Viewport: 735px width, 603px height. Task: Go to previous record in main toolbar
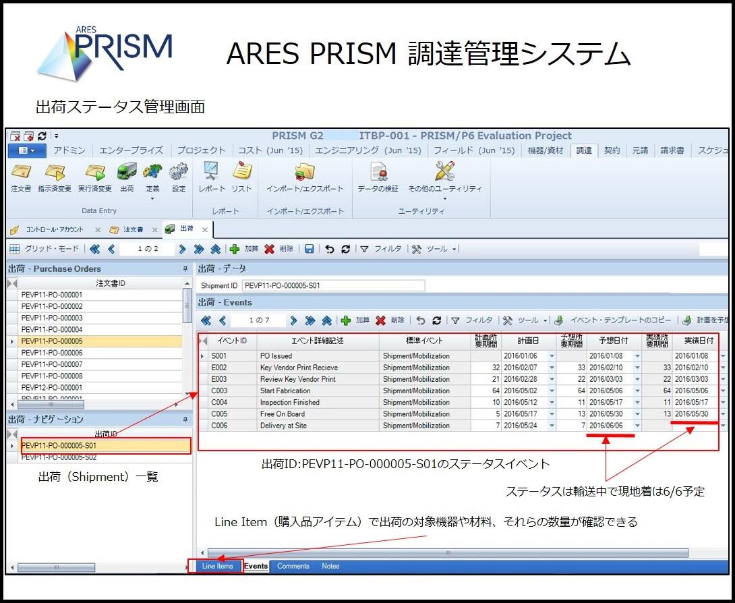(x=111, y=249)
